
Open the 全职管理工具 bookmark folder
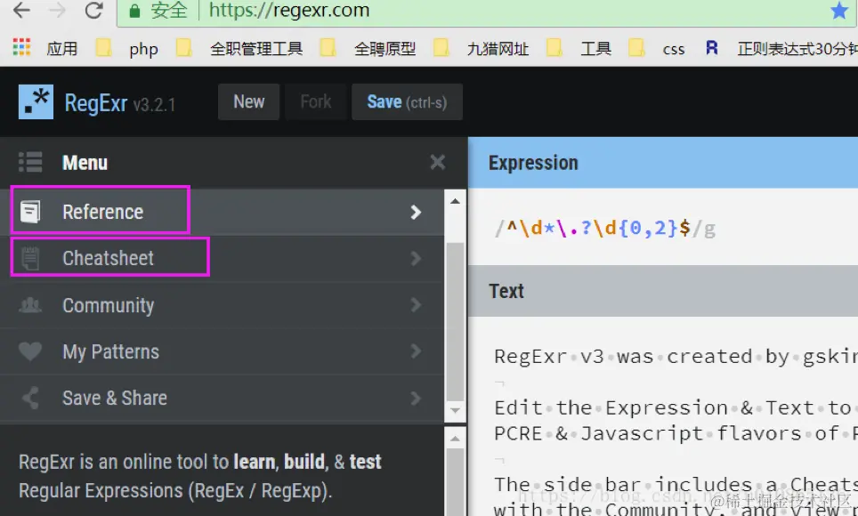[239, 48]
